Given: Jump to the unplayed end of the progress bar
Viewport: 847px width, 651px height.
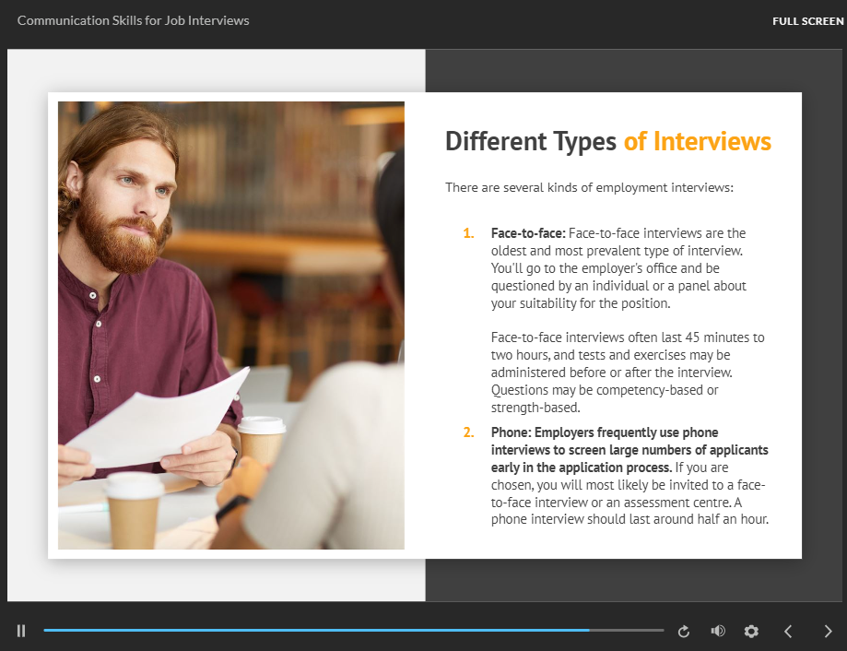Looking at the screenshot, I should pyautogui.click(x=636, y=631).
